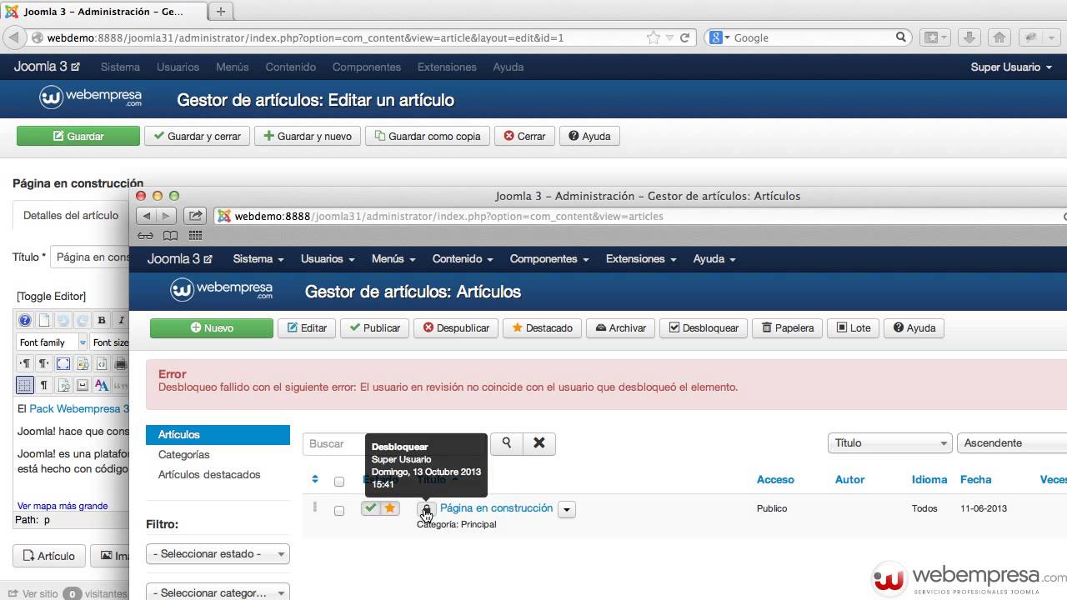Click the Top Sites grid icon
1067x600 pixels.
pyautogui.click(x=195, y=236)
